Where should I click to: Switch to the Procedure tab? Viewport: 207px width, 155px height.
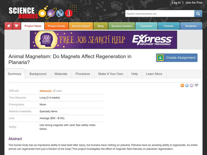tap(83, 74)
